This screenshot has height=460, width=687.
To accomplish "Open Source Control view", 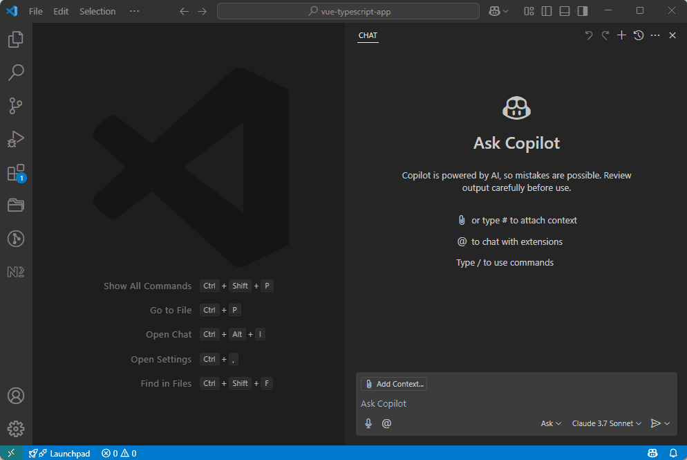I will (16, 106).
